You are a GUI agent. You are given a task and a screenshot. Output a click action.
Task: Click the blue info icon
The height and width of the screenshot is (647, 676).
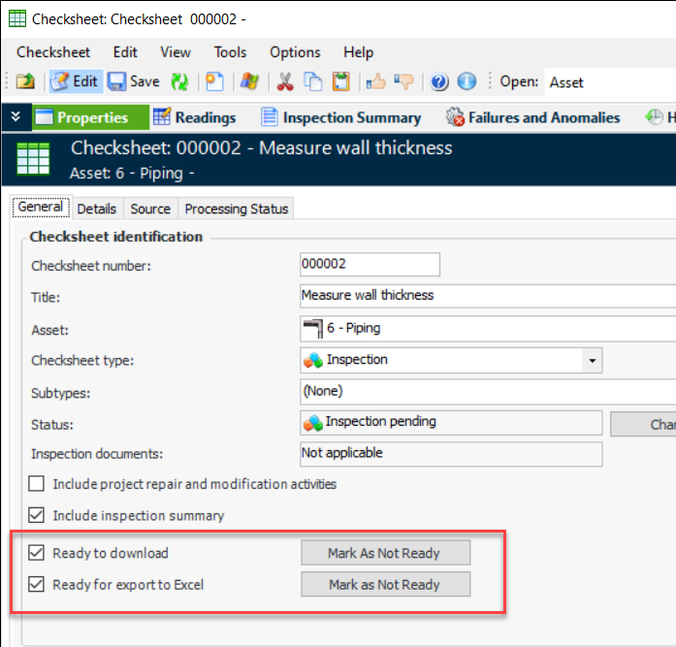coord(467,81)
